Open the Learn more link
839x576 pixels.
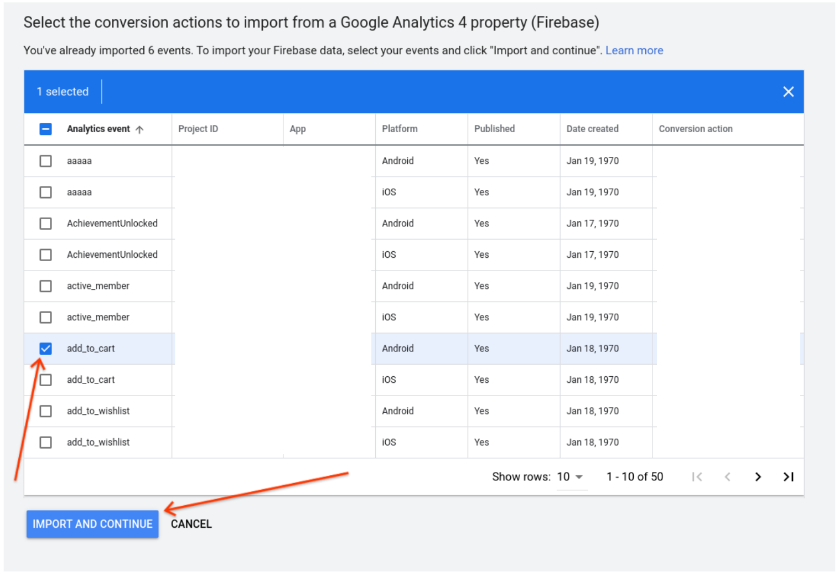coord(634,50)
